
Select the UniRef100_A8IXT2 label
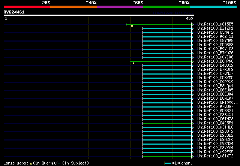[215, 156]
